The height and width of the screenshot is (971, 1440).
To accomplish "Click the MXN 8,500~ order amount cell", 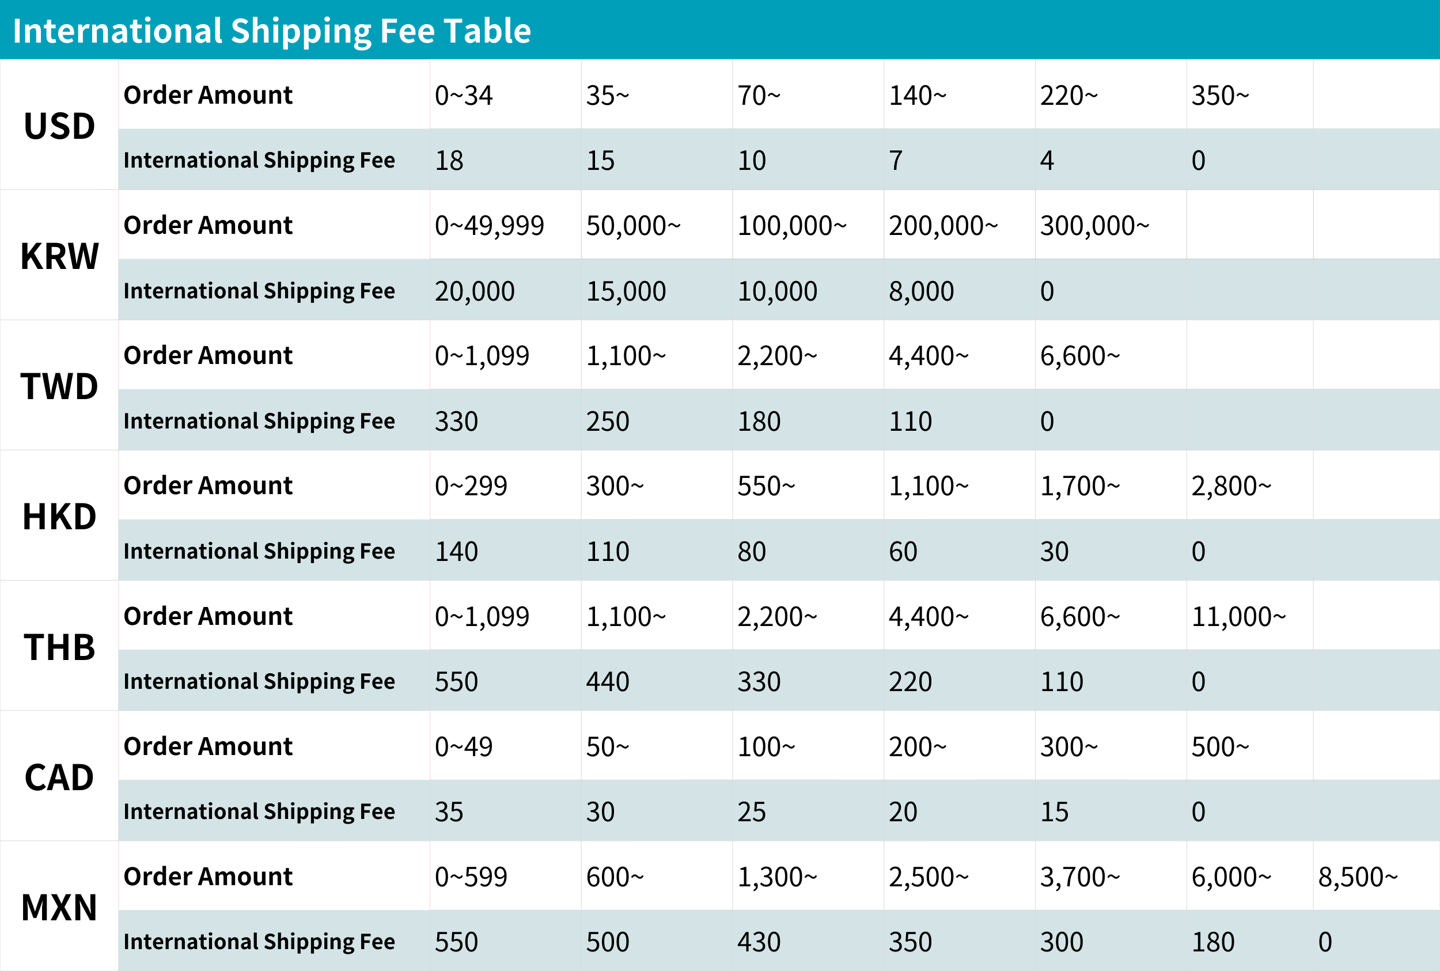I will tap(1376, 875).
